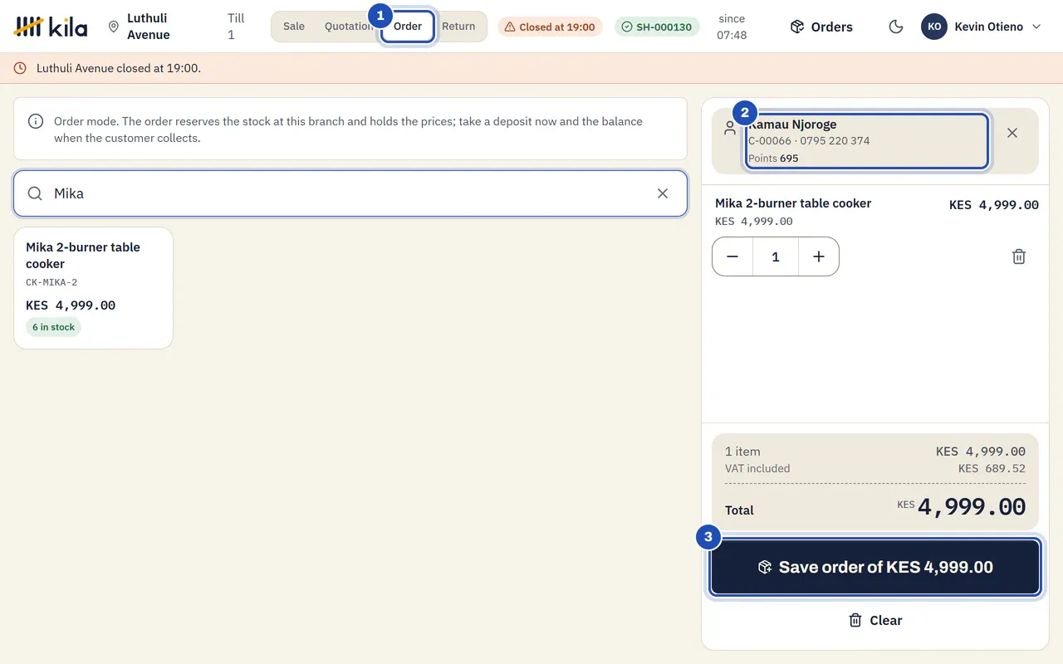Add the Mika 2-burner table cooker card
The width and height of the screenshot is (1063, 664).
coord(93,288)
